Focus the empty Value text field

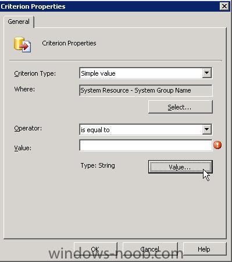coord(146,145)
